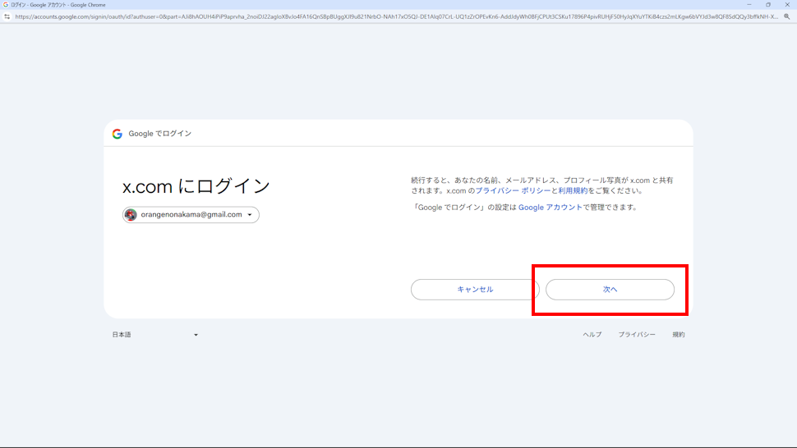Open the Google アカウント link
Image resolution: width=797 pixels, height=448 pixels.
pyautogui.click(x=550, y=207)
